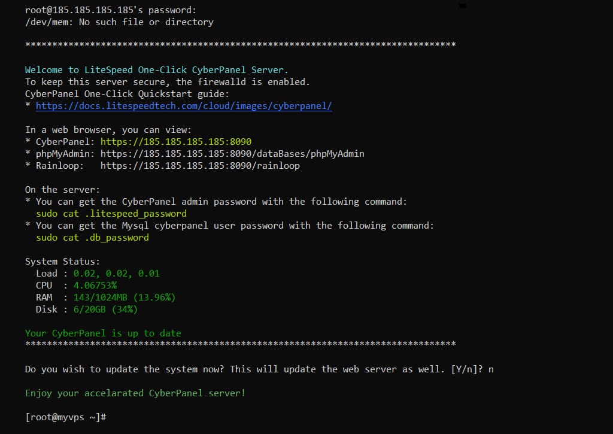Click the Rainloop webmail URL

click(200, 166)
